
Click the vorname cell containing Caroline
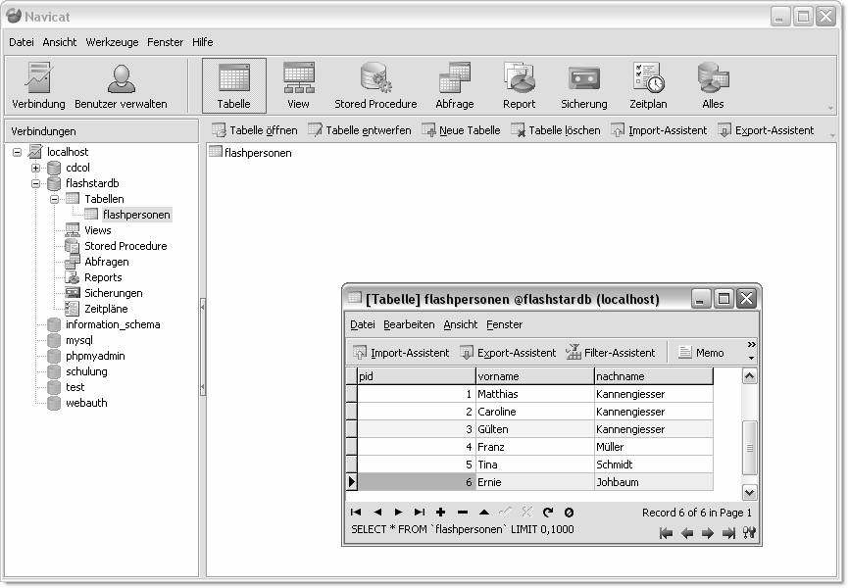(x=533, y=412)
